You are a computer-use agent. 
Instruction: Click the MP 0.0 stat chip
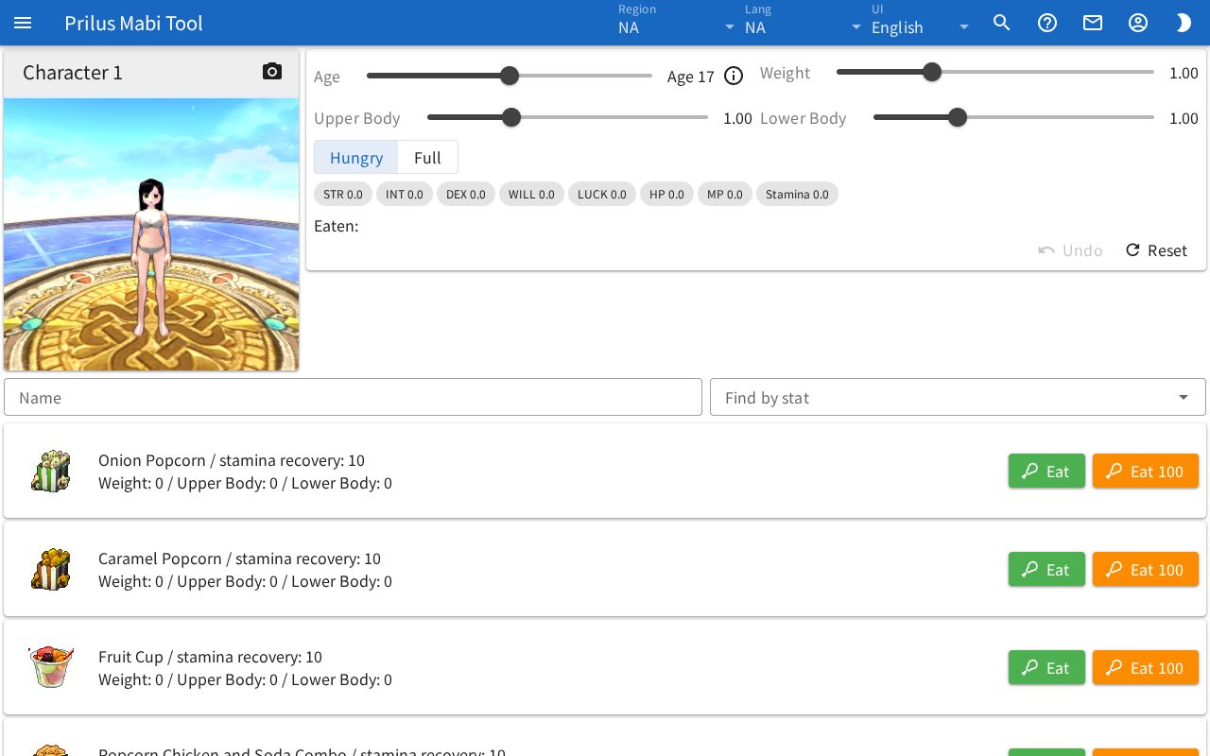pyautogui.click(x=725, y=194)
